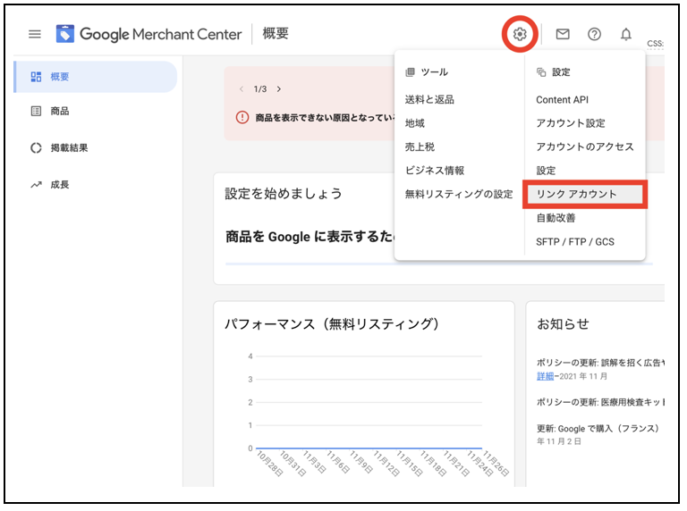Go to previous notice with left chevron
This screenshot has height=511, width=687.
pos(241,89)
